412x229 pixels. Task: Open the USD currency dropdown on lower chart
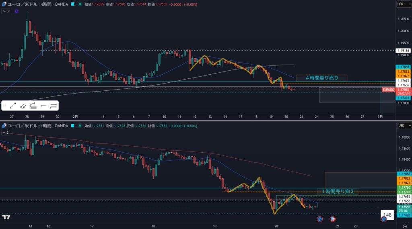[x=401, y=125]
